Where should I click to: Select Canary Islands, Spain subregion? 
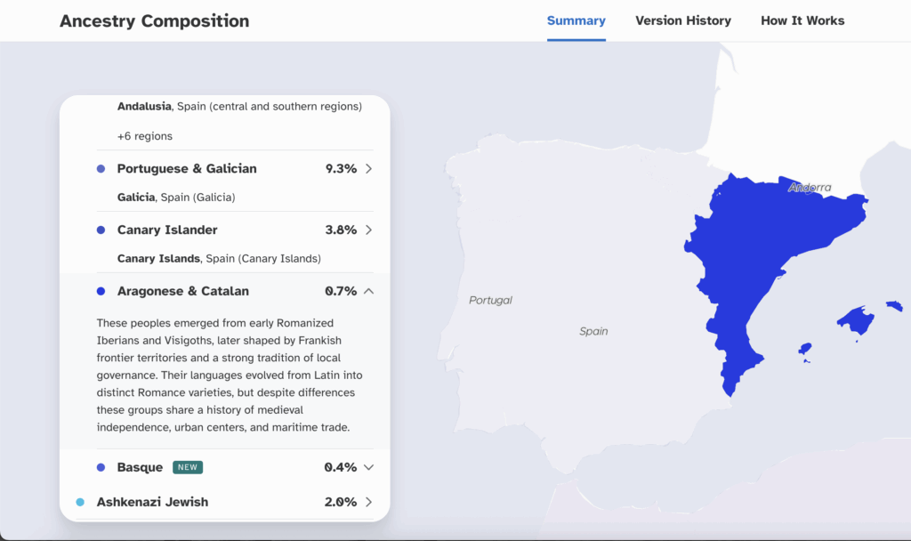(219, 258)
